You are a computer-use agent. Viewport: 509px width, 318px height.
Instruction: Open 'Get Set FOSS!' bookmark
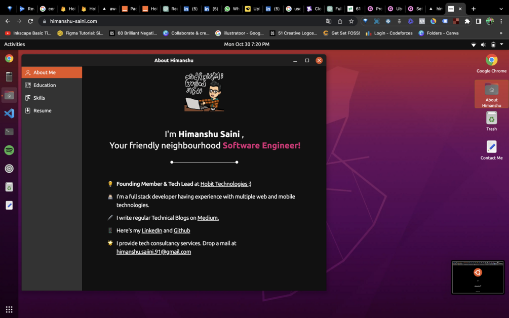point(342,33)
